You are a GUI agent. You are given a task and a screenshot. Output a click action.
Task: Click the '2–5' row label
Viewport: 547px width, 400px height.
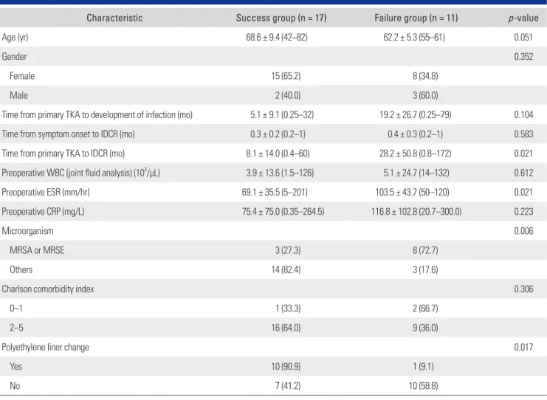(16, 328)
